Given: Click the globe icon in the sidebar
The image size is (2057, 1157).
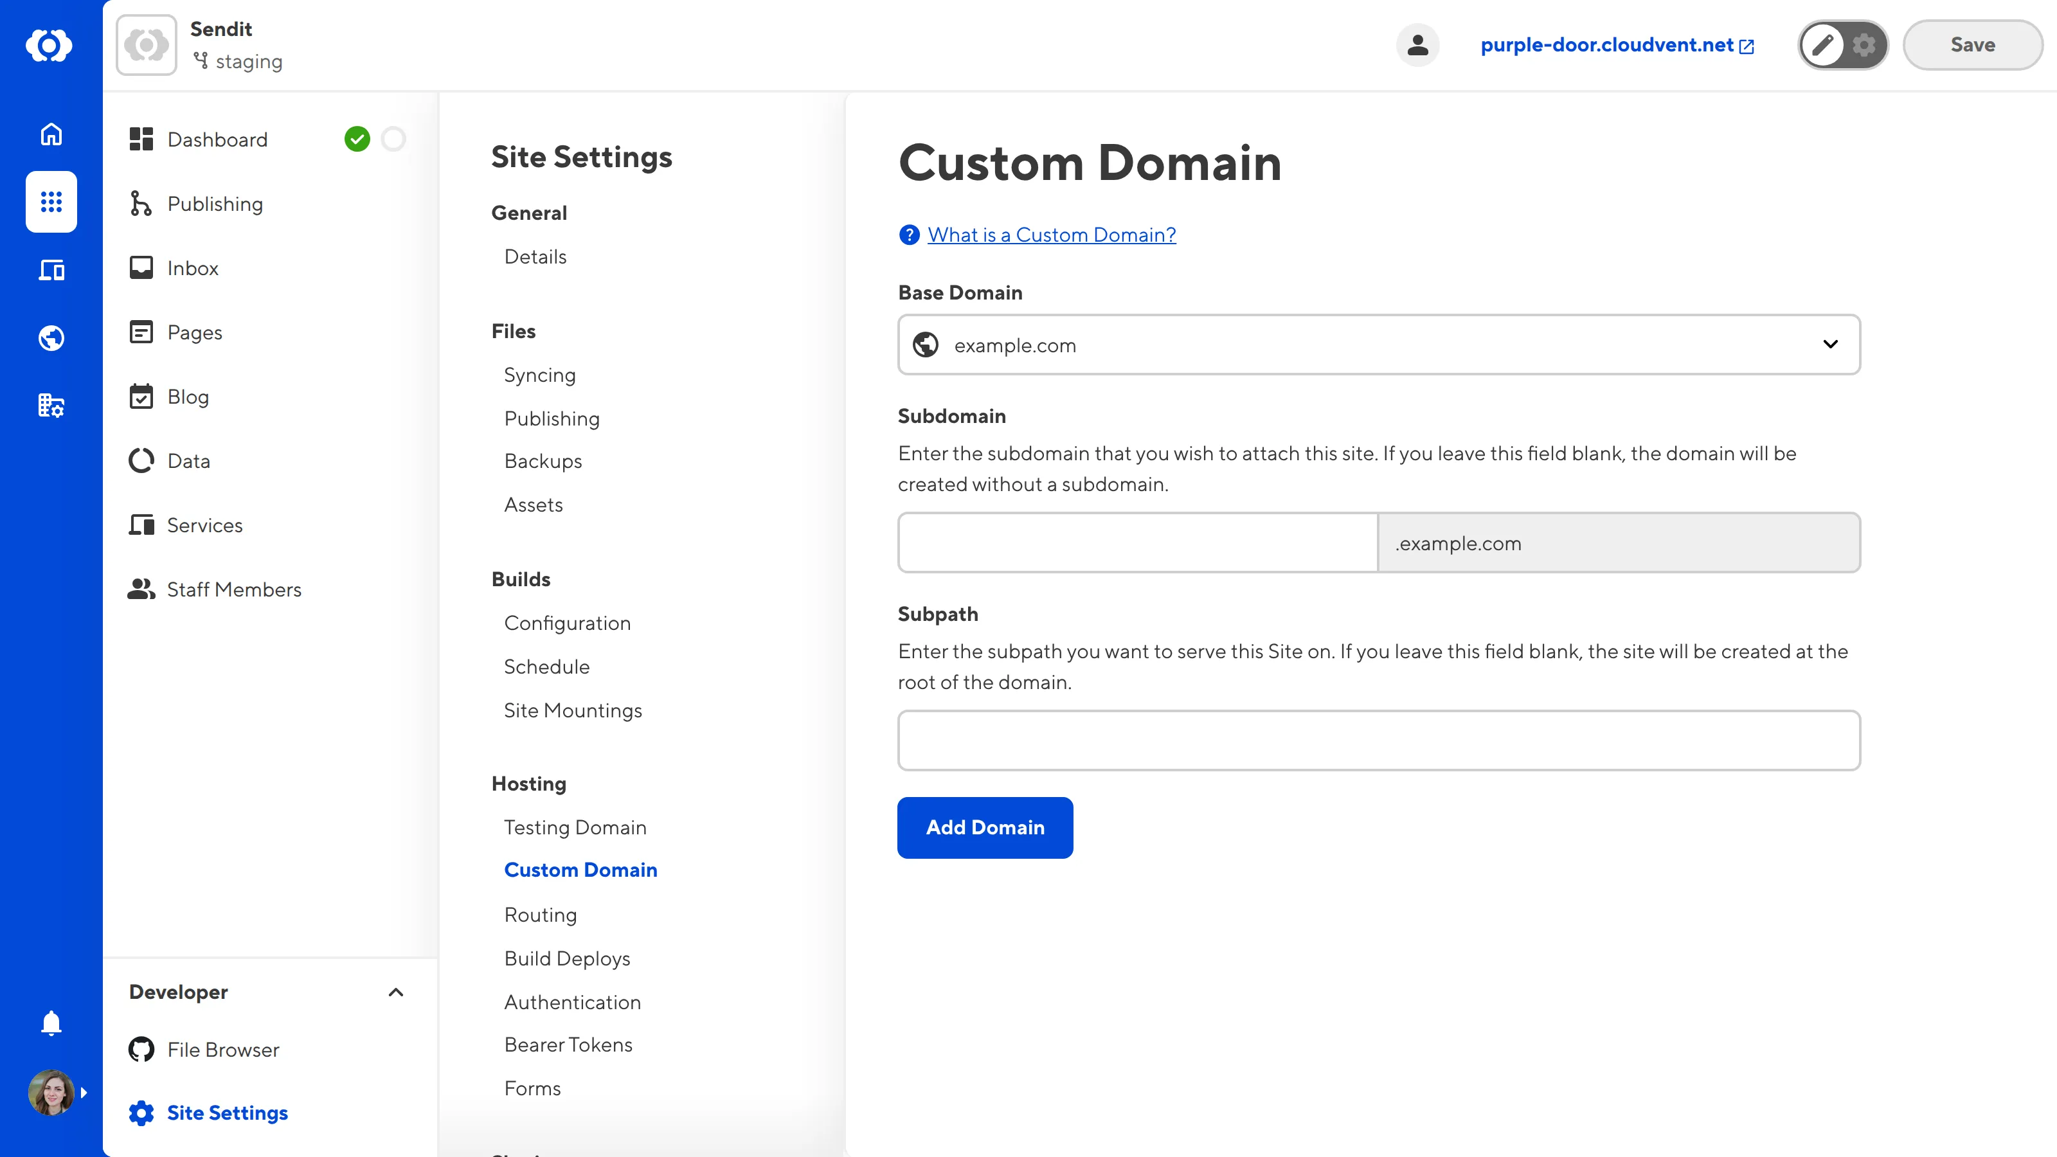Looking at the screenshot, I should click(x=50, y=337).
